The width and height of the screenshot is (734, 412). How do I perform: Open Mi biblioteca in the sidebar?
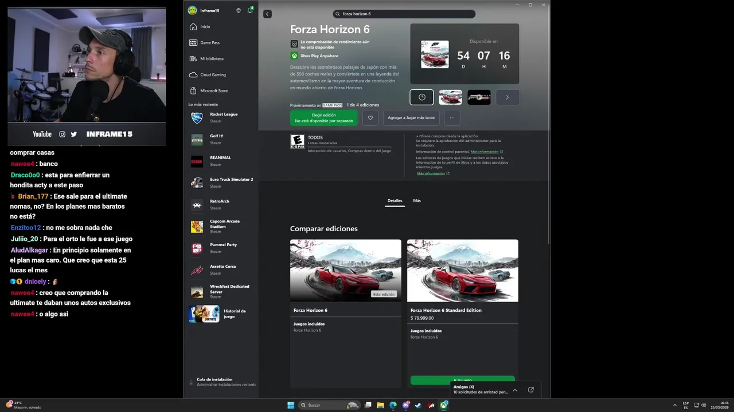pyautogui.click(x=221, y=58)
